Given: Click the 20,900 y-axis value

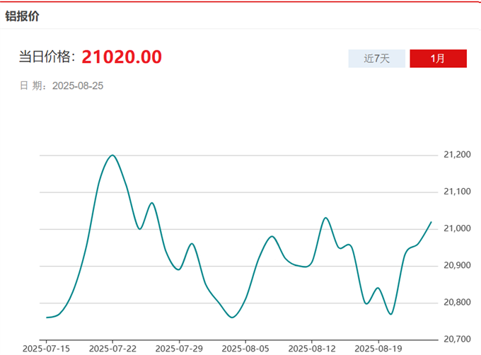Looking at the screenshot, I should (x=456, y=266).
